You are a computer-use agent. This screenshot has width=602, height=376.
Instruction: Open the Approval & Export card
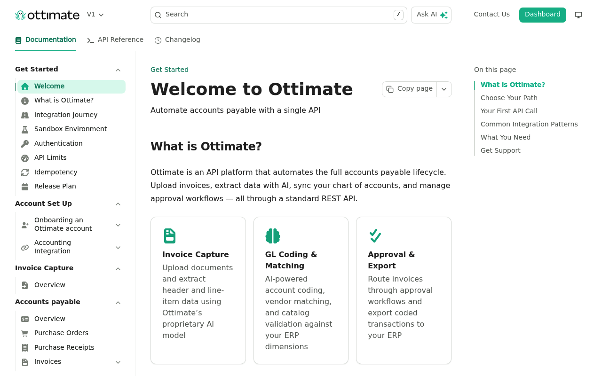(x=404, y=290)
